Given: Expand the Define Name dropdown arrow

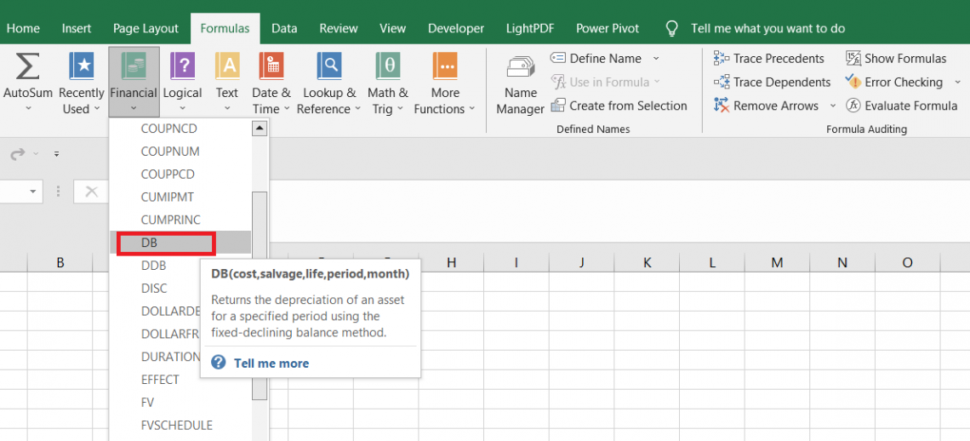Looking at the screenshot, I should tap(656, 59).
